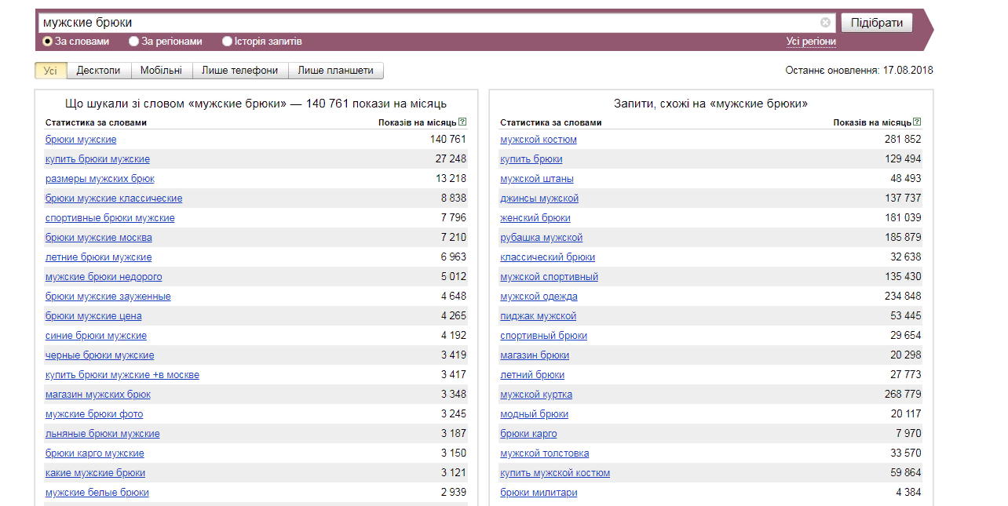Open the similar query 'рубашка мужской'
Viewport: 1008px width, 506px height.
542,238
